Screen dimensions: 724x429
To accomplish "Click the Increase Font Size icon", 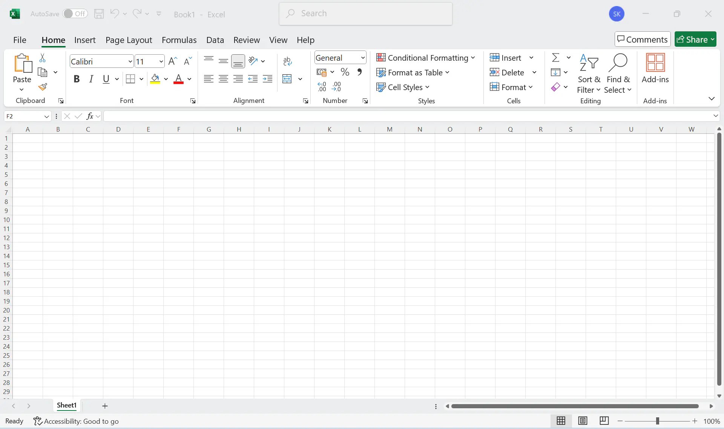I will pos(173,61).
